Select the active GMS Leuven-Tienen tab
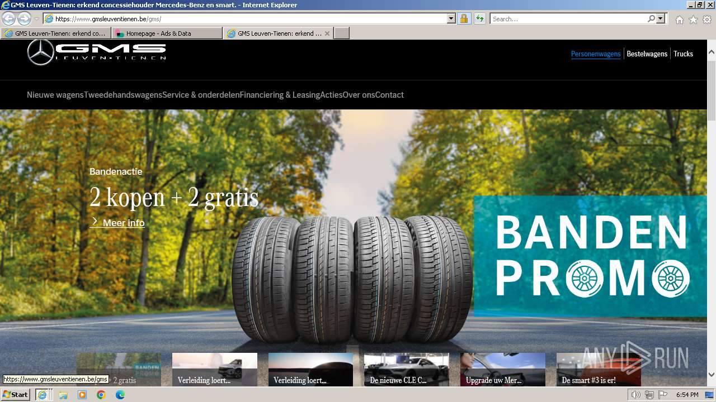Screen dimensions: 716x402 (274, 33)
